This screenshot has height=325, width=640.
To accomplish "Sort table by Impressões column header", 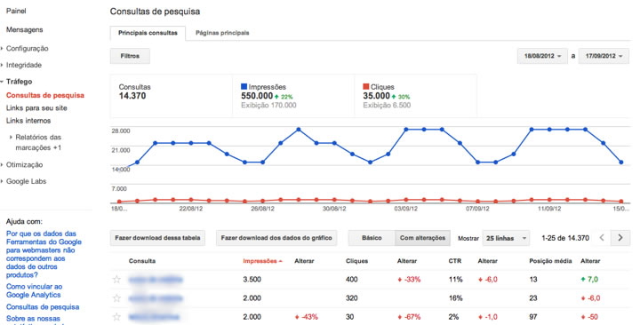I will point(262,261).
